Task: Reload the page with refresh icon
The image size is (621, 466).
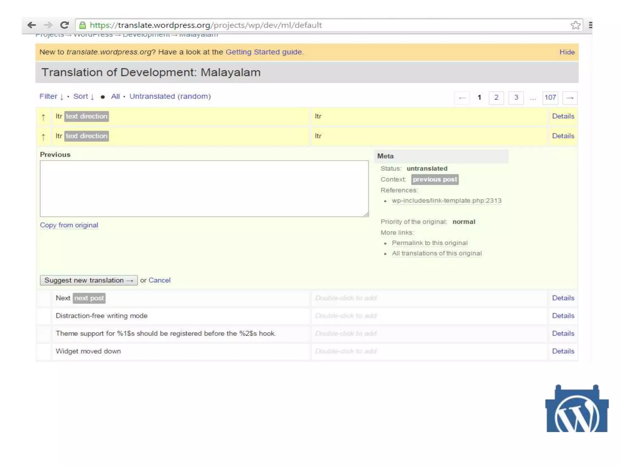Action: tap(64, 25)
